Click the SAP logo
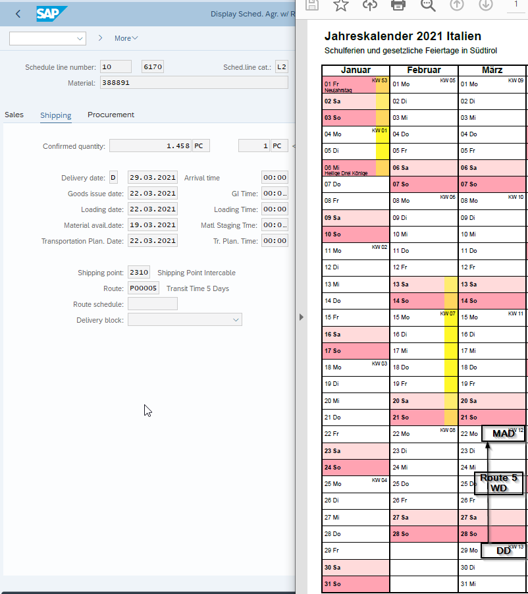This screenshot has width=528, height=594. [x=52, y=14]
